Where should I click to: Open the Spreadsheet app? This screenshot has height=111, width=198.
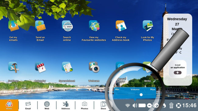click(67, 67)
